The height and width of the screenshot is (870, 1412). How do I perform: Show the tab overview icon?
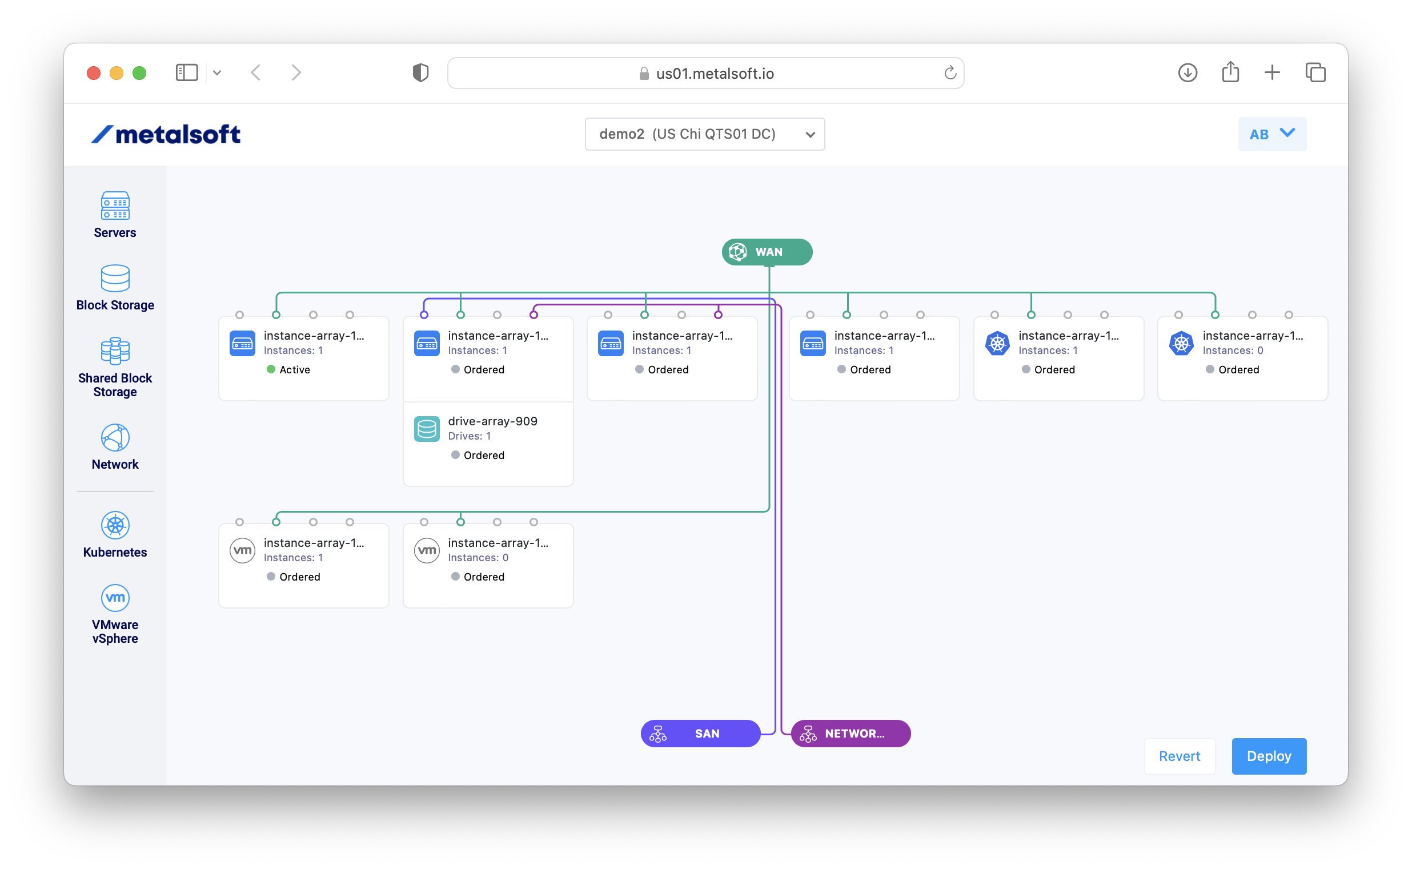pos(1316,72)
